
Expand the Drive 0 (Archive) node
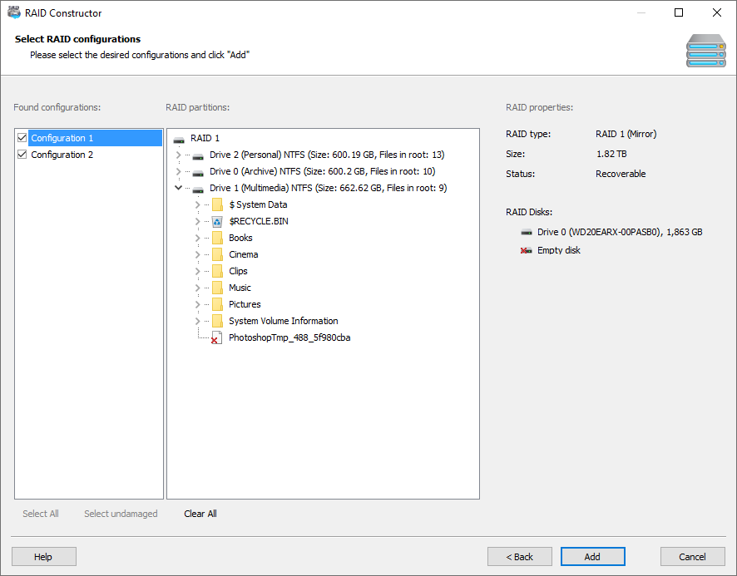[x=180, y=171]
